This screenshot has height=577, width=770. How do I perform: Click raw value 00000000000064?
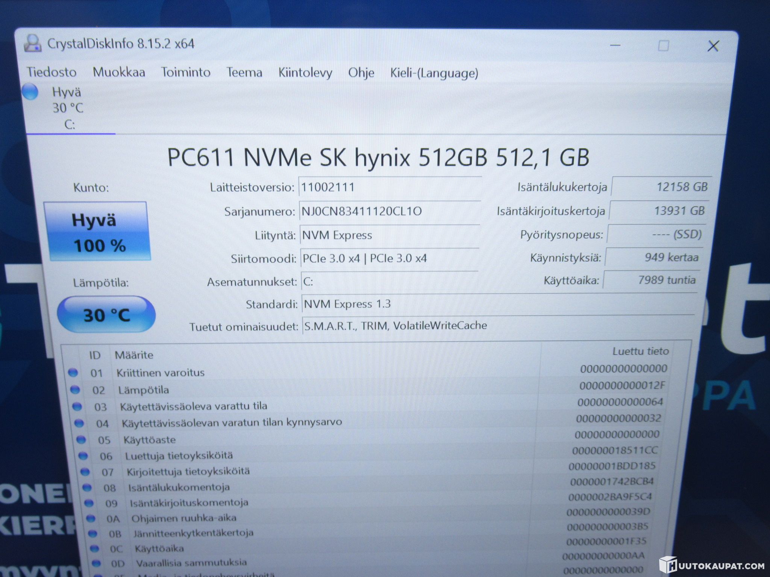pos(620,402)
